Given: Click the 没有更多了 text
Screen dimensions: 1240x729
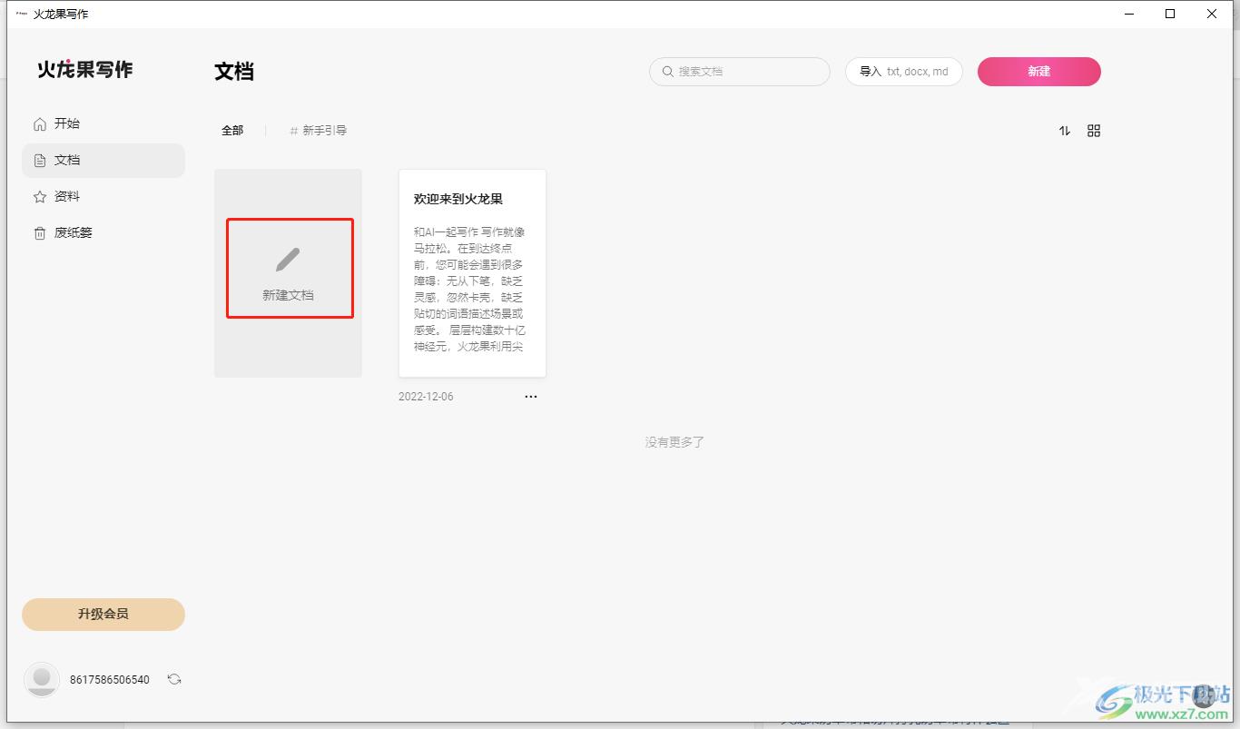Looking at the screenshot, I should coord(674,442).
